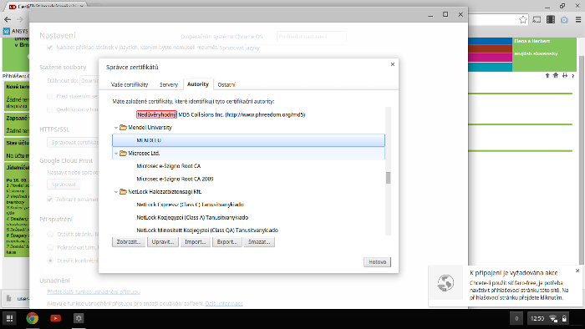Click the browser back arrow
Image resolution: width=585 pixels, height=329 pixels.
pos(8,19)
